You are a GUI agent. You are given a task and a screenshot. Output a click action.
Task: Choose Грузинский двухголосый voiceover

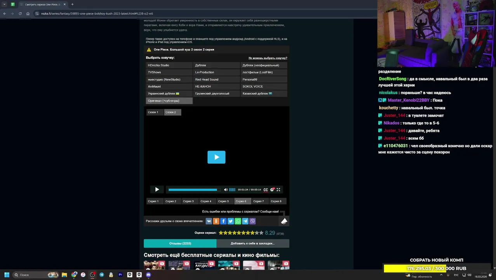tap(216, 94)
